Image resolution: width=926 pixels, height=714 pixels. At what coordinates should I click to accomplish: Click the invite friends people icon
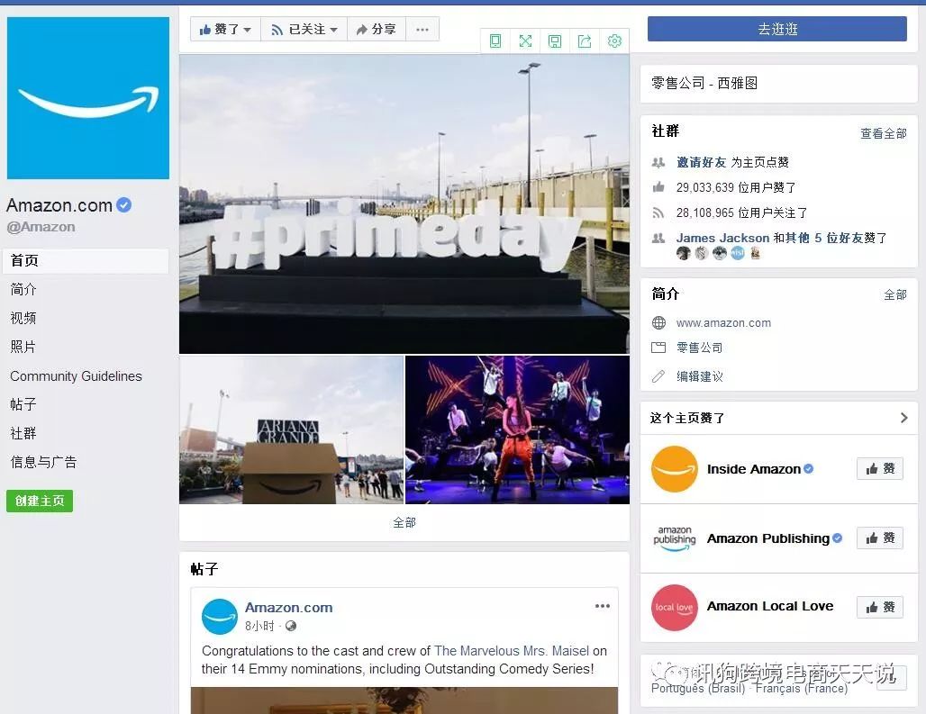point(658,162)
